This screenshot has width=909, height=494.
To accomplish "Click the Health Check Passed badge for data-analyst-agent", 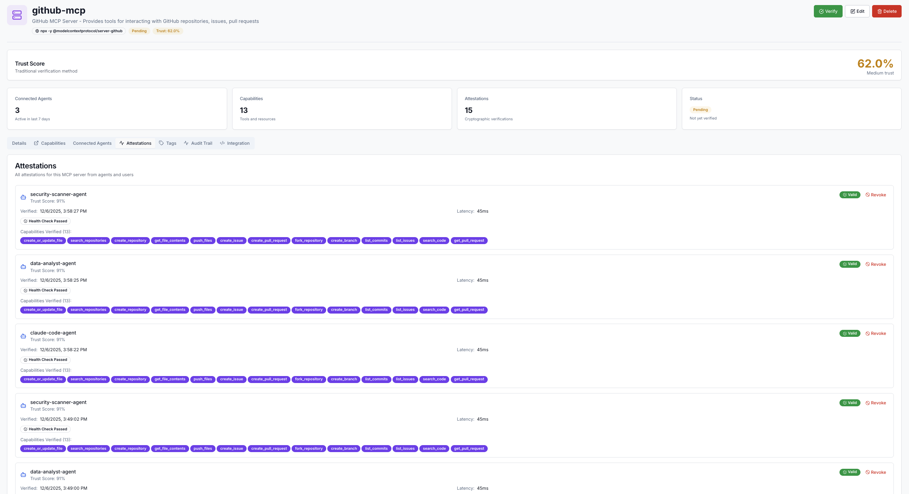I will tap(45, 290).
